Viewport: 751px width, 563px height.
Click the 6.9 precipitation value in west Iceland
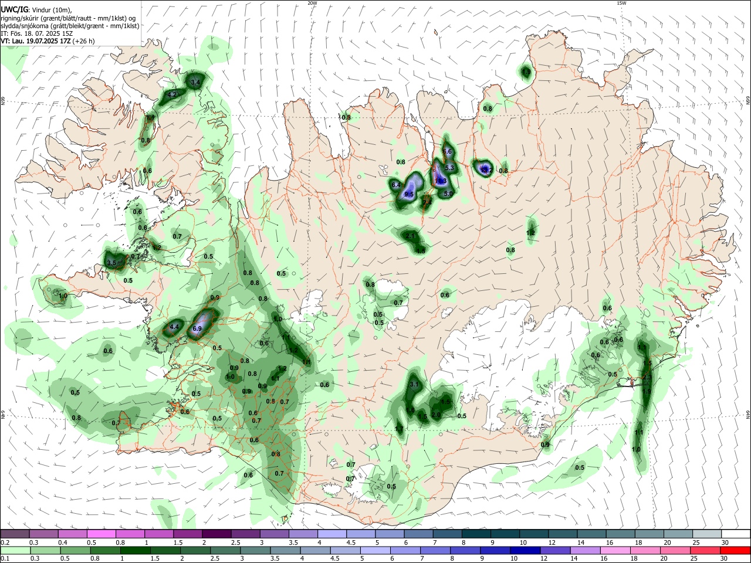197,329
